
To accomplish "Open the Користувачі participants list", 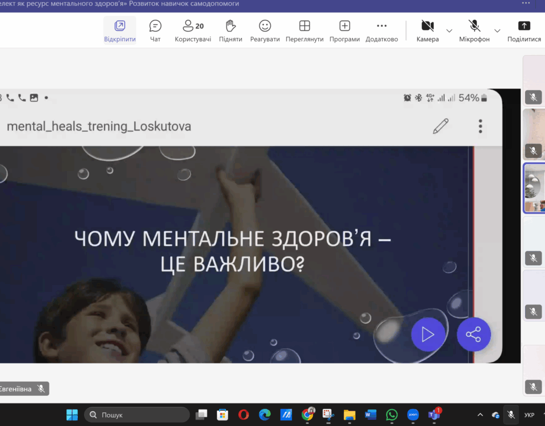I will (x=192, y=26).
